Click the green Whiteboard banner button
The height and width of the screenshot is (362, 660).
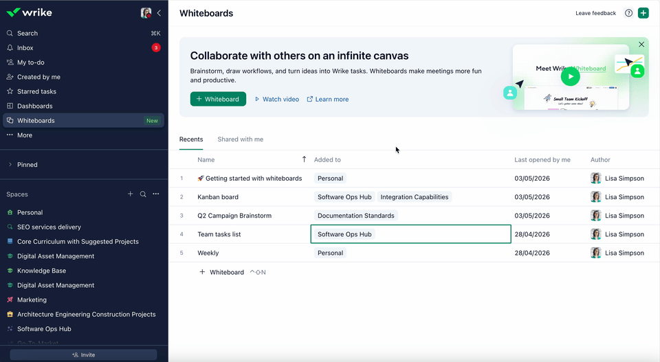click(x=218, y=99)
